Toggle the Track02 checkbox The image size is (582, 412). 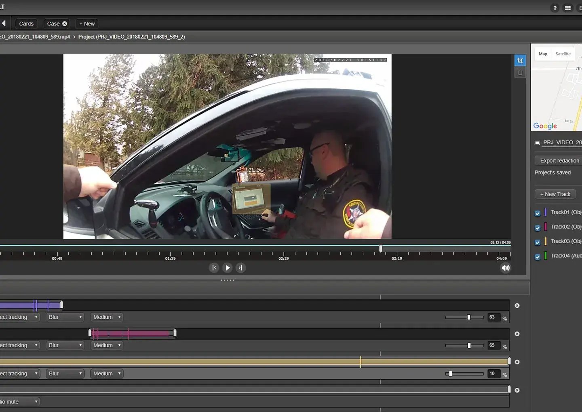click(538, 228)
